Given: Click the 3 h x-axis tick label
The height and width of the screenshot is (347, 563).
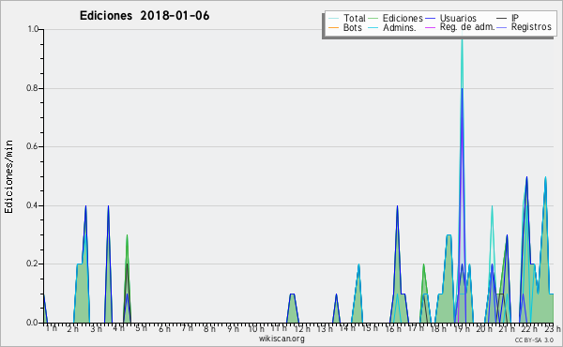Looking at the screenshot, I should (x=96, y=328).
